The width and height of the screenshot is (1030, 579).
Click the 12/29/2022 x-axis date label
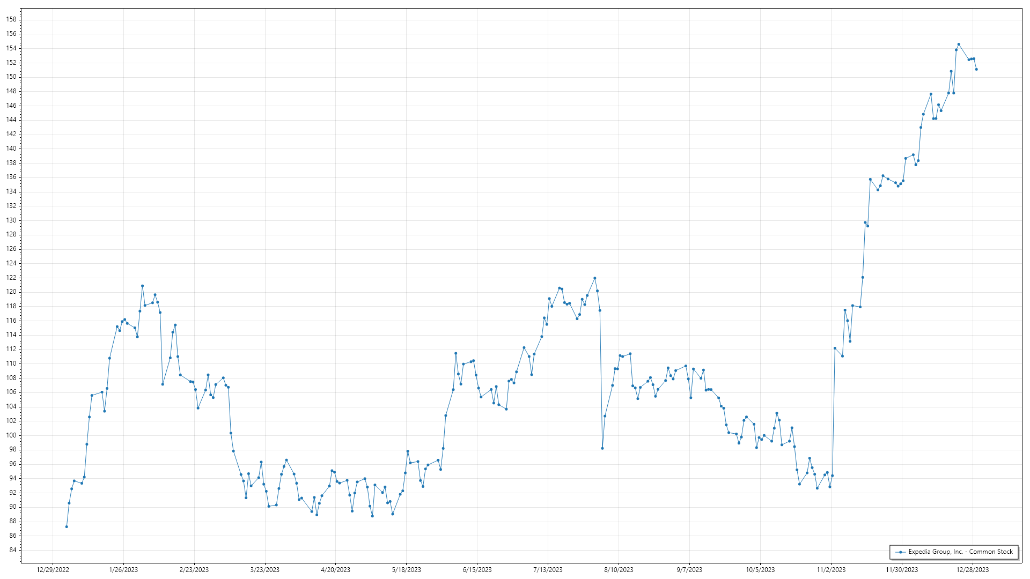point(53,570)
